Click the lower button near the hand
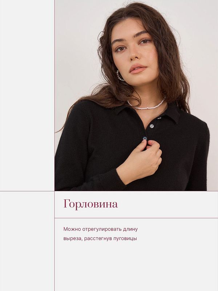 coord(145,138)
